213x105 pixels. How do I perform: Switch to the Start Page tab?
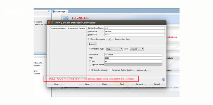[x=60, y=12]
